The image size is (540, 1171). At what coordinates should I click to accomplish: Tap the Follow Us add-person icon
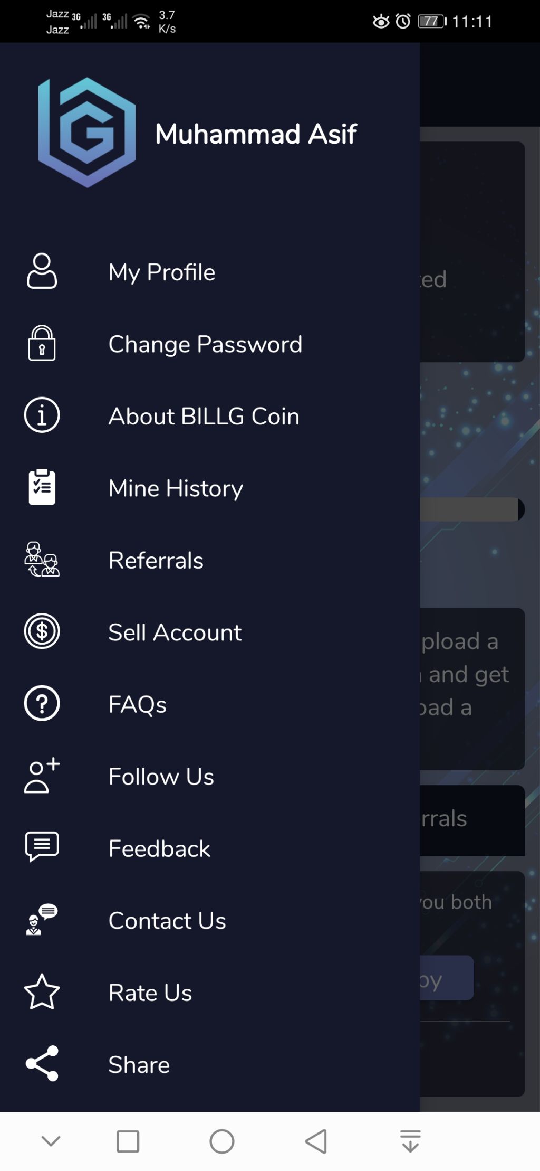tap(42, 776)
